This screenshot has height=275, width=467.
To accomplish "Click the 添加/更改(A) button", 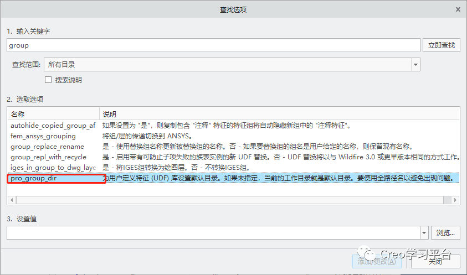I will tap(377, 261).
